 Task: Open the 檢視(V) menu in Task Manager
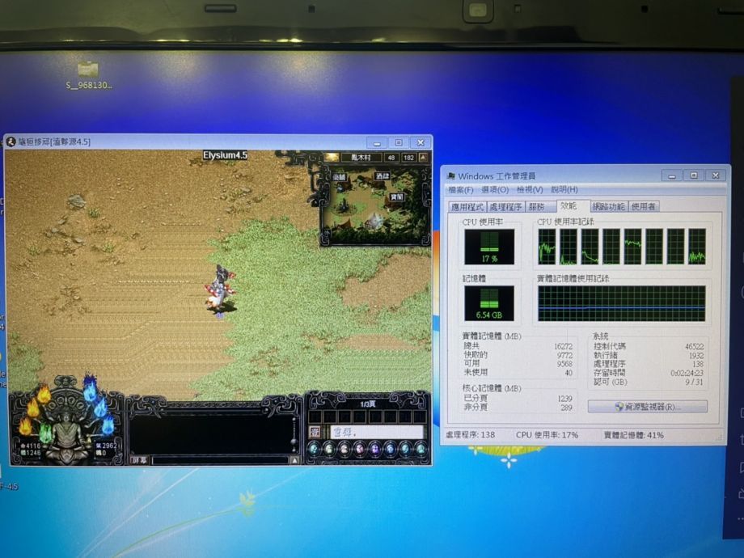click(x=528, y=190)
